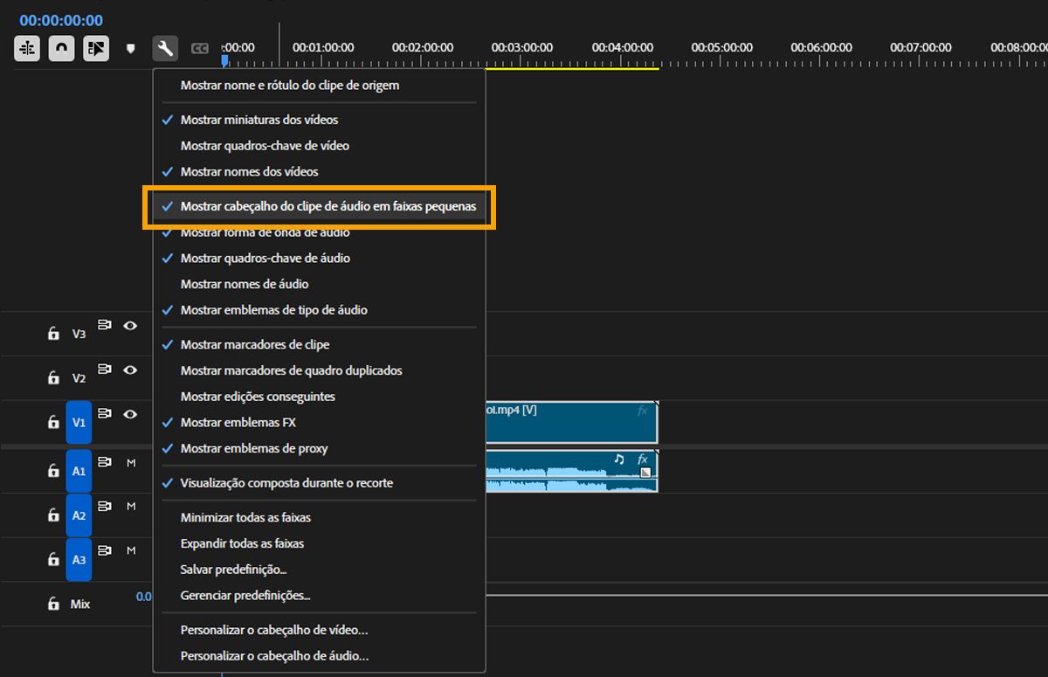Click the FX badge on video clip
This screenshot has height=677, width=1048.
click(x=643, y=411)
